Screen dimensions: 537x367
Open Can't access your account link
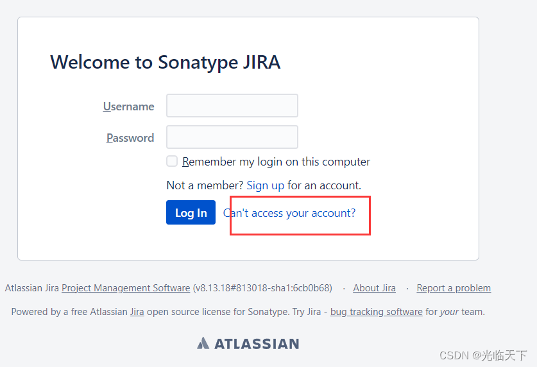click(x=289, y=213)
